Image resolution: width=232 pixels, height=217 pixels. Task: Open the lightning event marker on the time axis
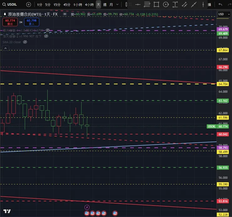point(87,207)
